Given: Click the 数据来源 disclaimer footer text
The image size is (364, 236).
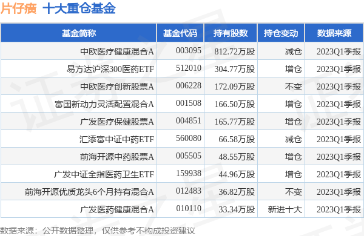Looking at the screenshot, I should [98, 231].
